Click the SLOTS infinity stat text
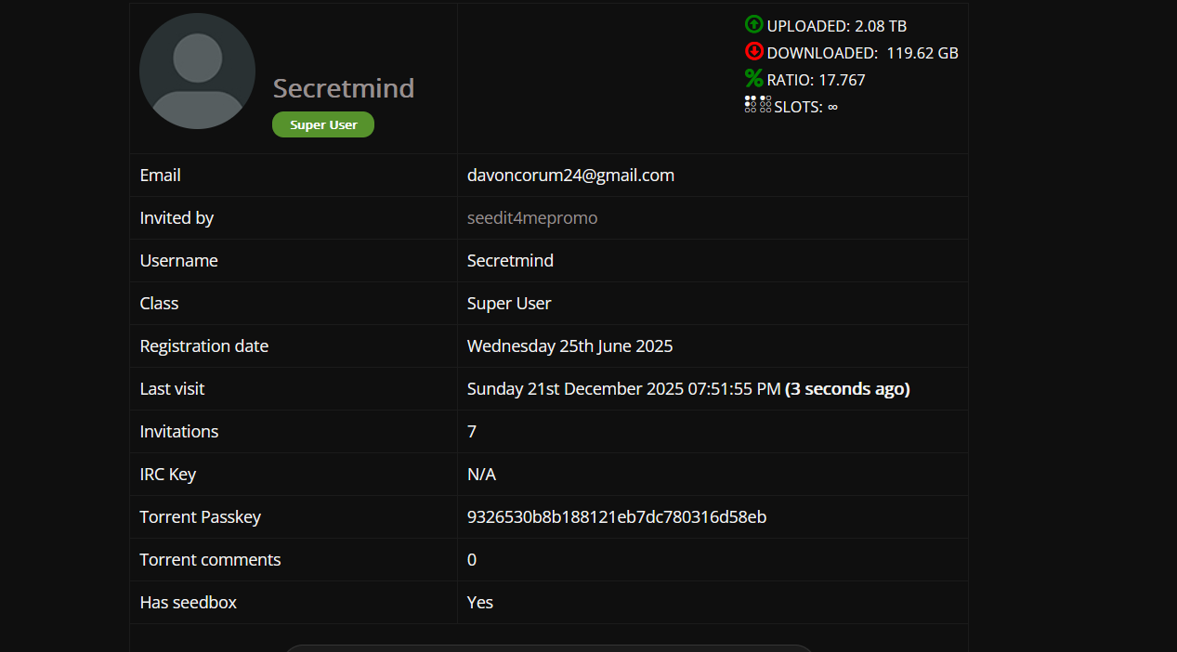Screen dimensions: 1177x652 point(806,107)
